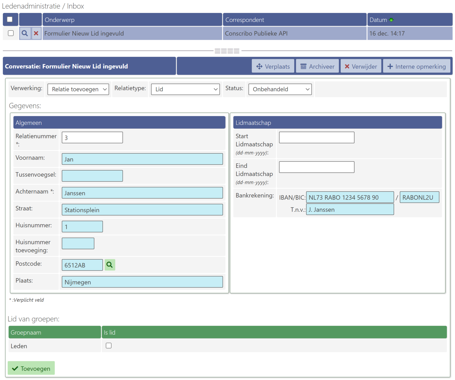Focus the Relatienummer field
Image resolution: width=455 pixels, height=380 pixels.
coord(92,137)
